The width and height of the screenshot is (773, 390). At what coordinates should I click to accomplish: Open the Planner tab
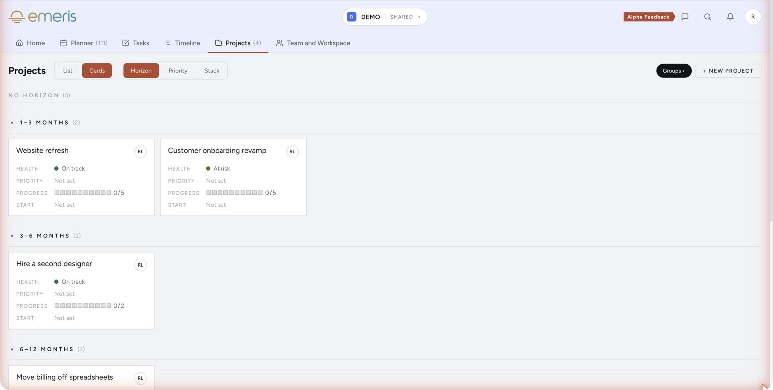coord(84,43)
